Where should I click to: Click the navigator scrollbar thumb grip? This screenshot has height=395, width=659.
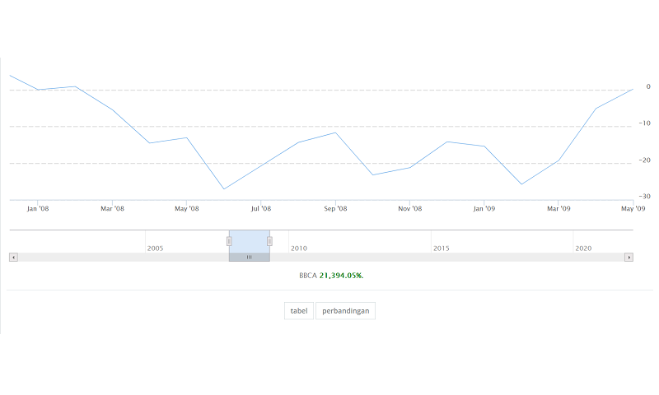click(x=250, y=258)
